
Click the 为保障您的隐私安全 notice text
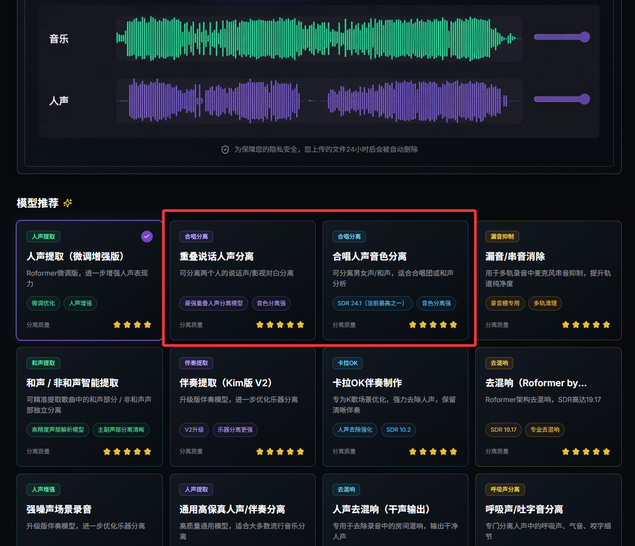[x=326, y=150]
